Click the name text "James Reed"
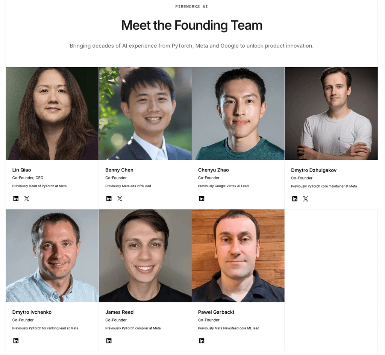 point(119,312)
